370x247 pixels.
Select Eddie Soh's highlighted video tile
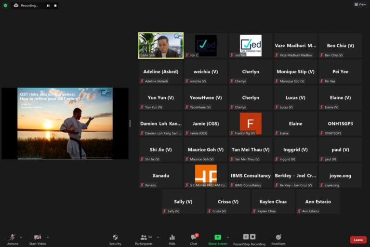click(x=160, y=45)
